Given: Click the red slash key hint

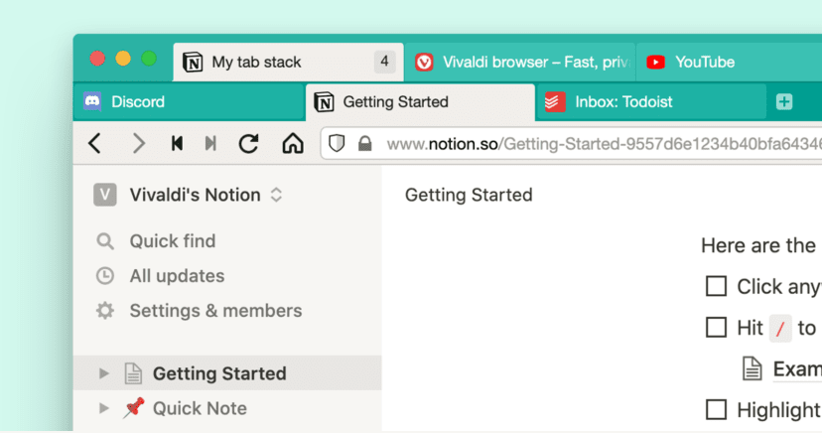Looking at the screenshot, I should tap(780, 328).
